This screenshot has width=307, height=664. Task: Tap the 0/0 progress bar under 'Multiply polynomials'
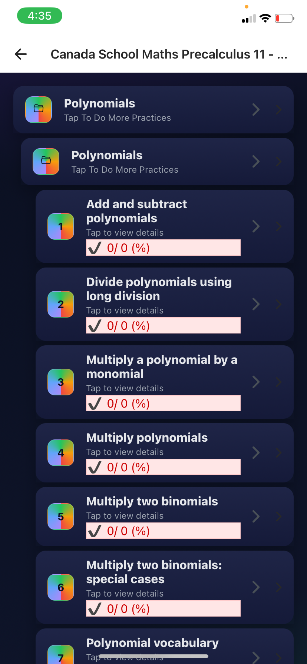click(x=163, y=467)
